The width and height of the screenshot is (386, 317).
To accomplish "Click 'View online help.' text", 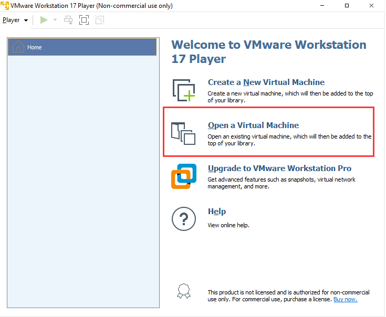I will (x=228, y=225).
